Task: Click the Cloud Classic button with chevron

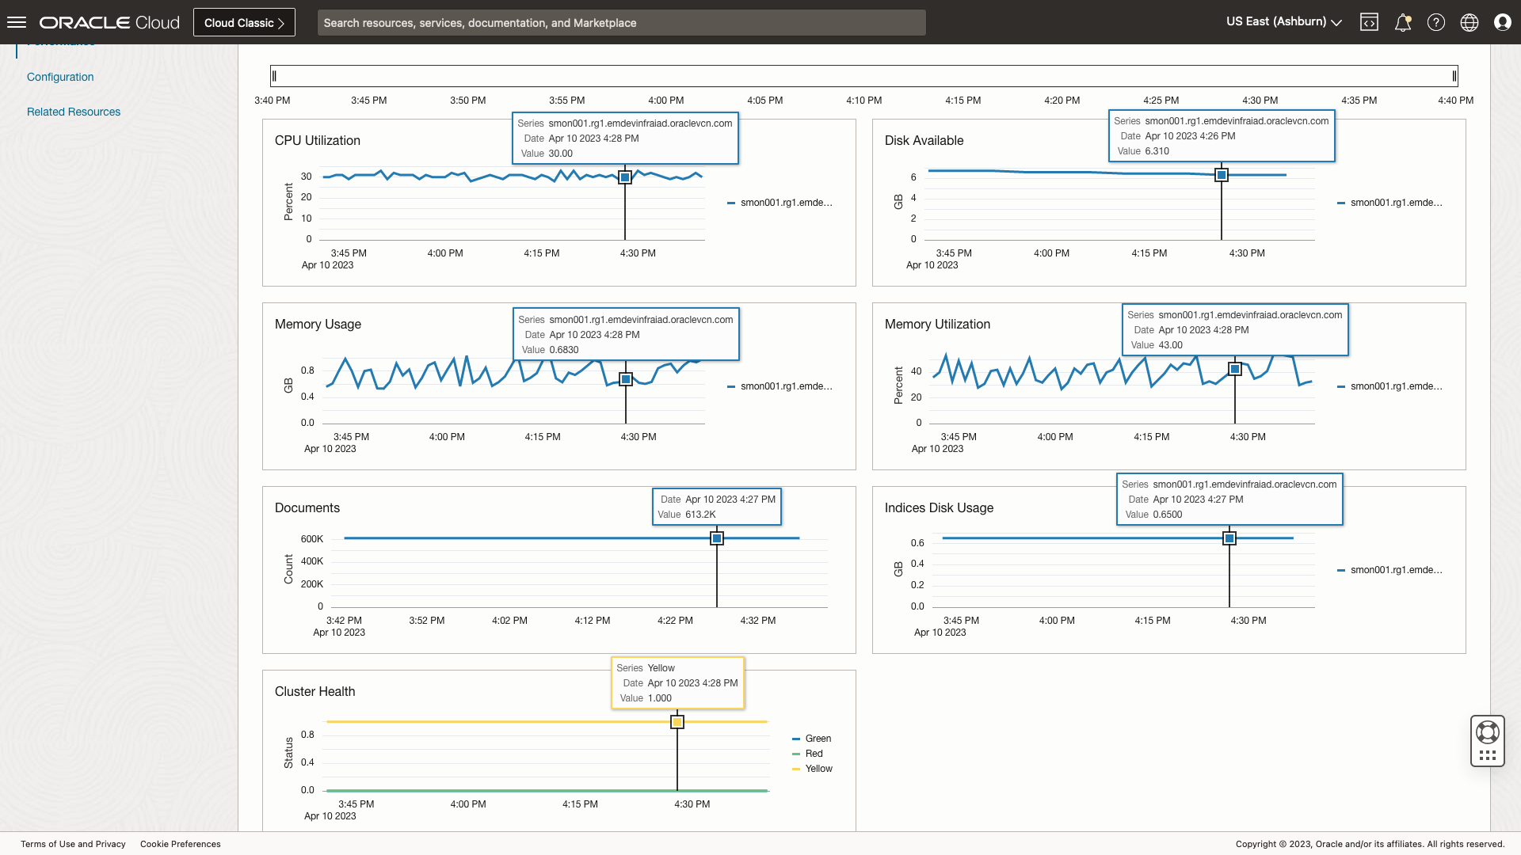Action: (x=244, y=22)
